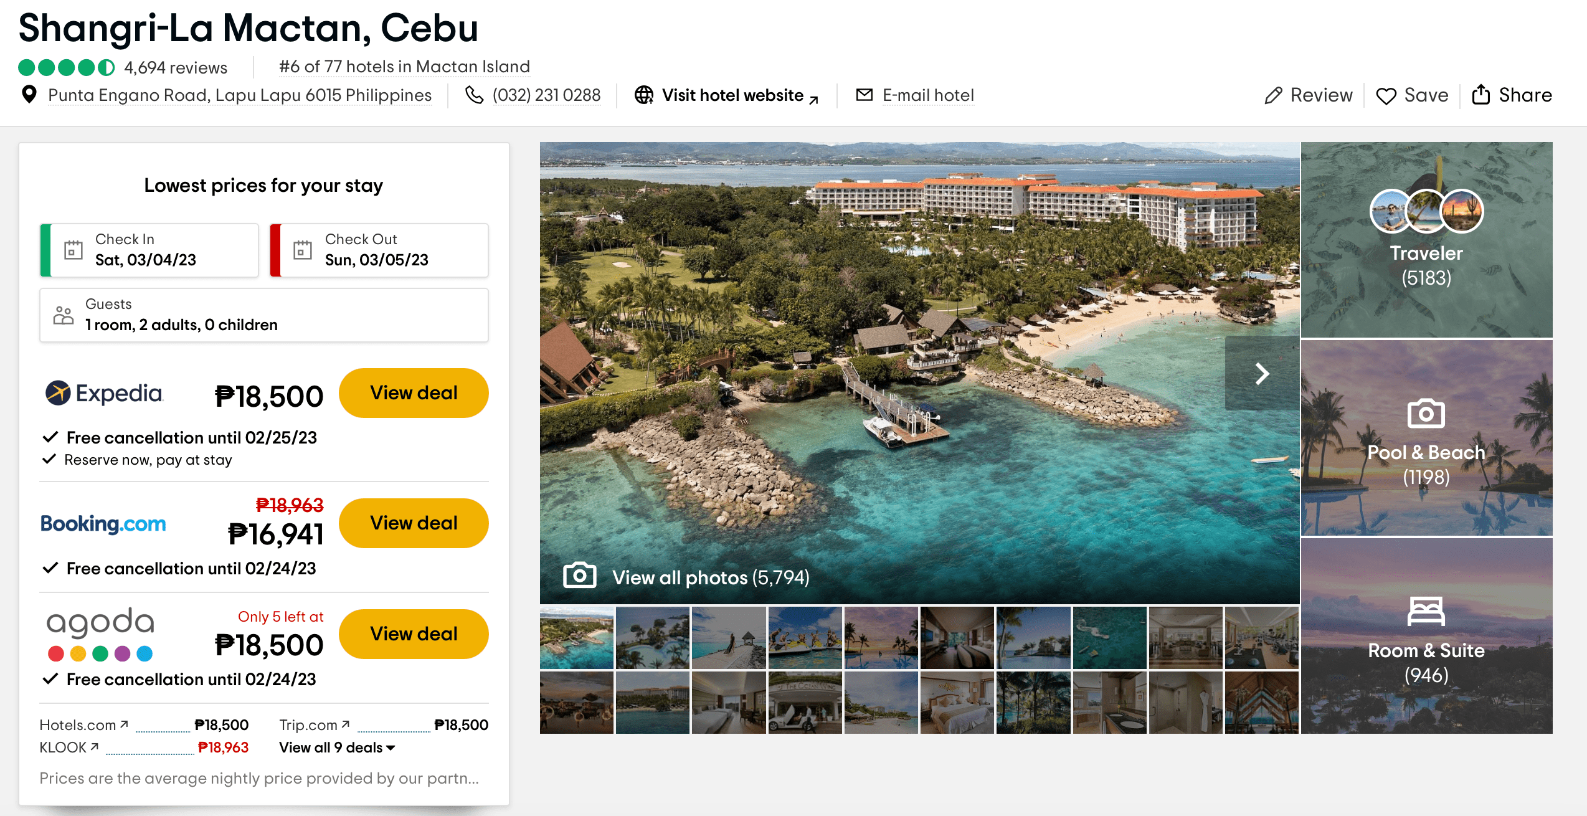The image size is (1587, 816).
Task: Click the next photo arrow on the gallery
Action: [x=1263, y=373]
